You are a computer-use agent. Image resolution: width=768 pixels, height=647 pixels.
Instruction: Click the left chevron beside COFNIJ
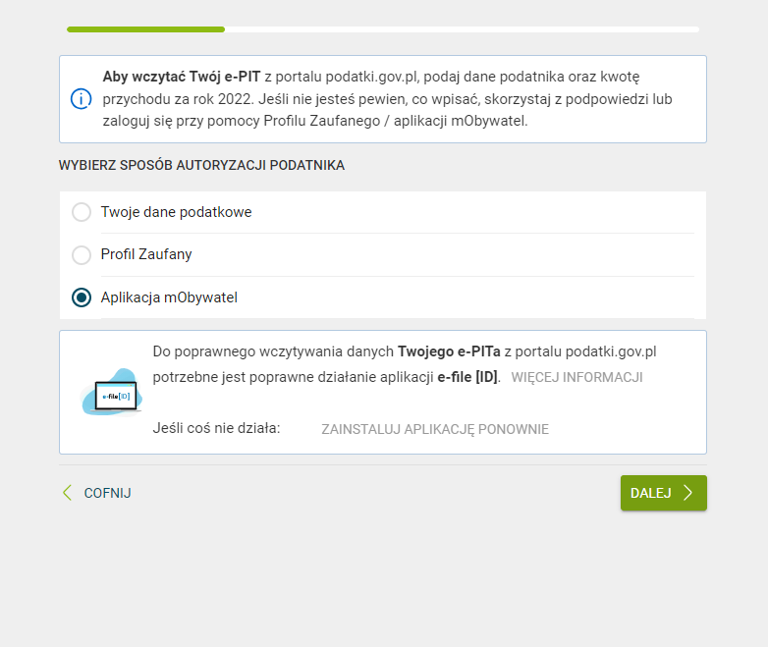tap(67, 493)
